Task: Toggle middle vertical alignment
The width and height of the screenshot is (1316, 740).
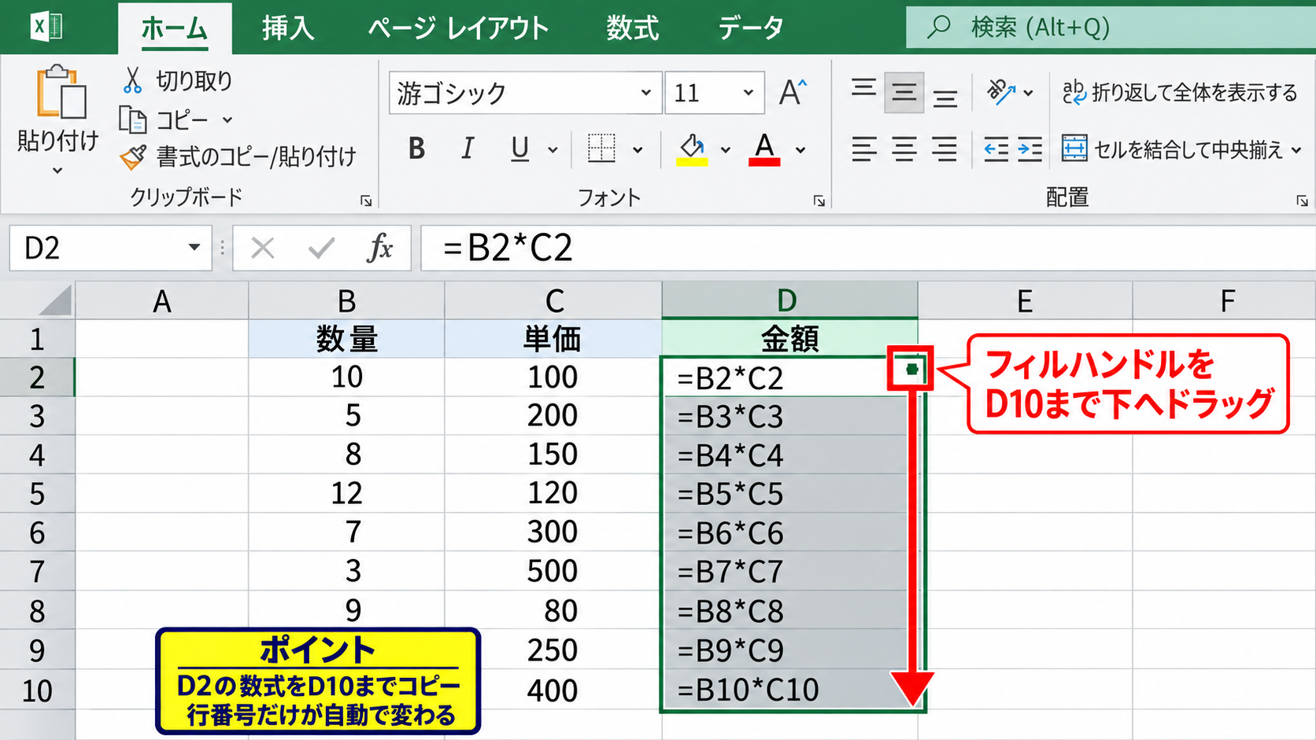Action: [904, 93]
